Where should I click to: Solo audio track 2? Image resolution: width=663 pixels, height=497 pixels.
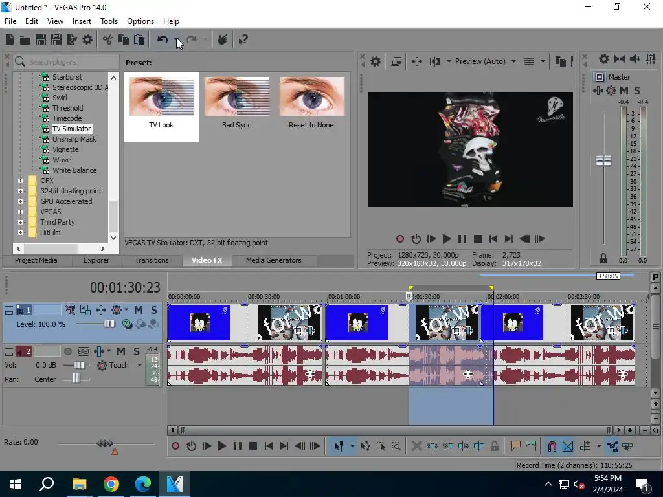(137, 351)
